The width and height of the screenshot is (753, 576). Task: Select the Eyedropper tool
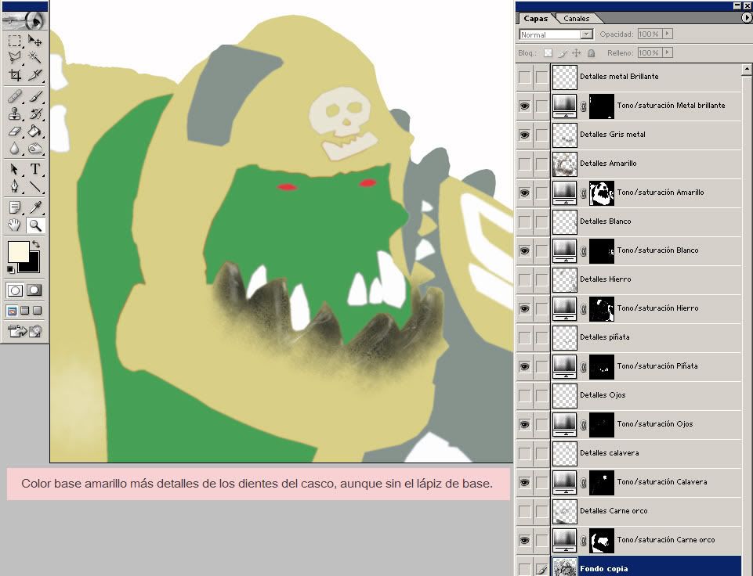click(x=34, y=207)
